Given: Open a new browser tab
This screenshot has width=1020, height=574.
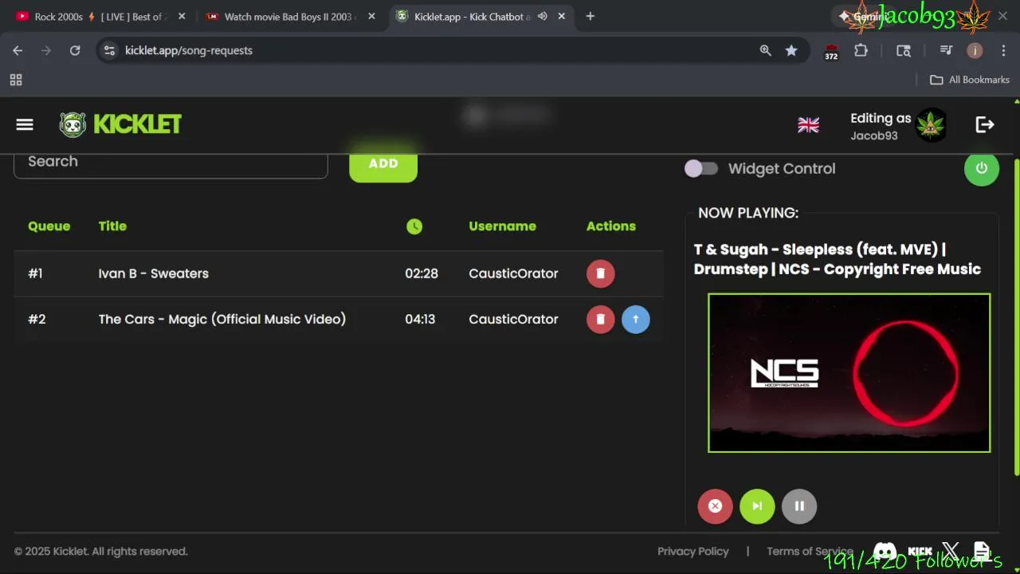Looking at the screenshot, I should (590, 16).
